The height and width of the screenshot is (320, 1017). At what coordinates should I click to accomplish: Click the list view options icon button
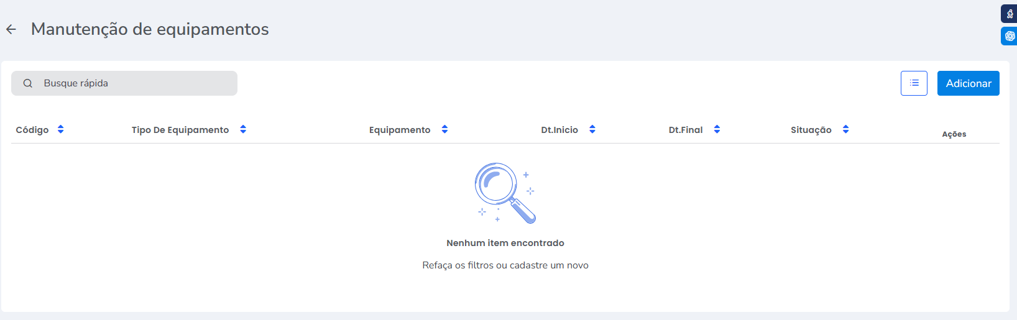tap(914, 83)
